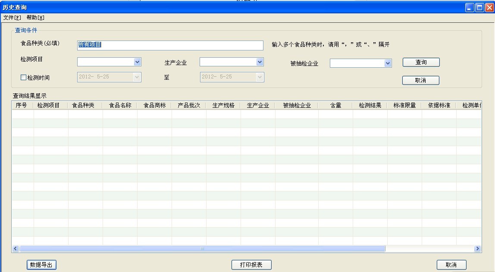Click the bottom-right 取消 button

tap(451, 265)
